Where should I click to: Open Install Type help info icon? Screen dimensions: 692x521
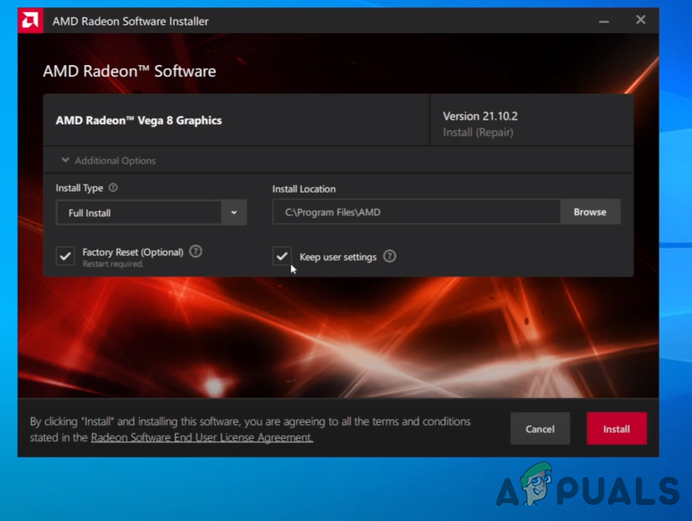(x=113, y=187)
